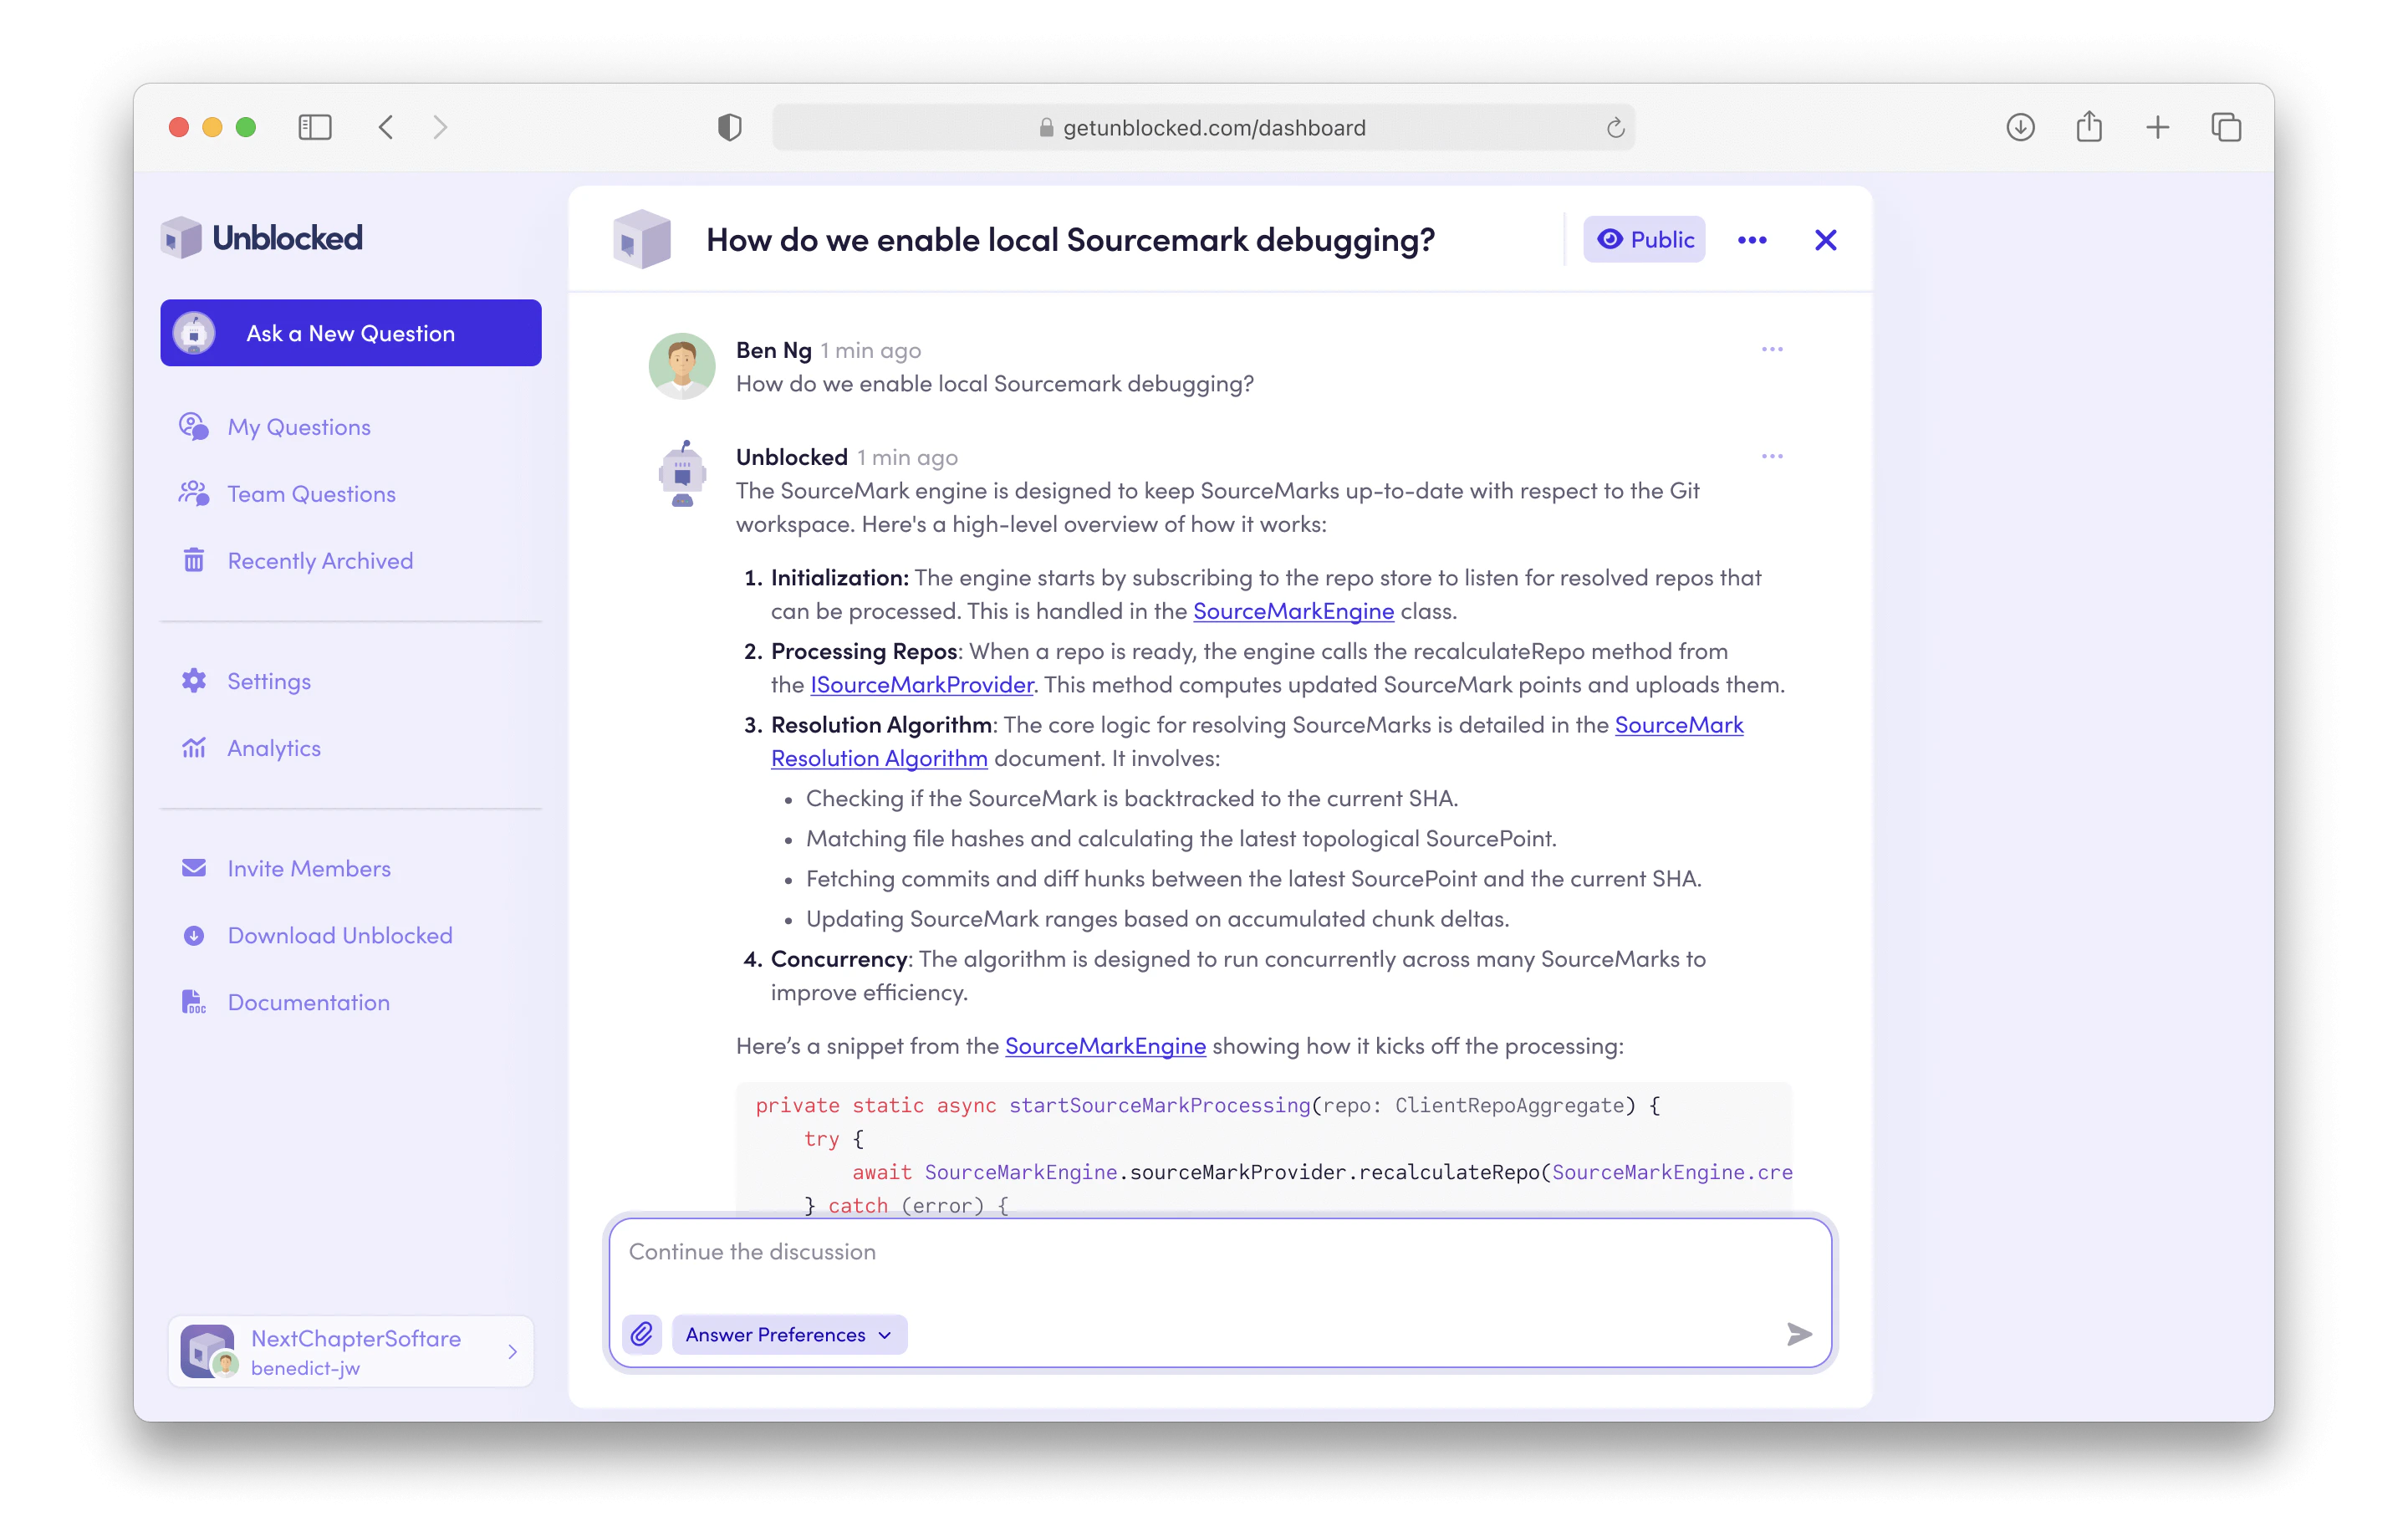Viewport: 2408px width, 1522px height.
Task: Go to Recently Archived
Action: pos(320,561)
